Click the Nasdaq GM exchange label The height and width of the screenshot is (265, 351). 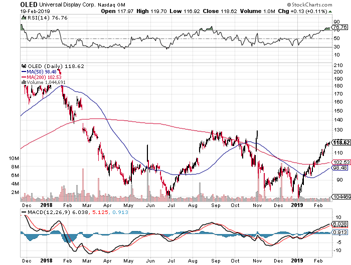tap(112, 4)
